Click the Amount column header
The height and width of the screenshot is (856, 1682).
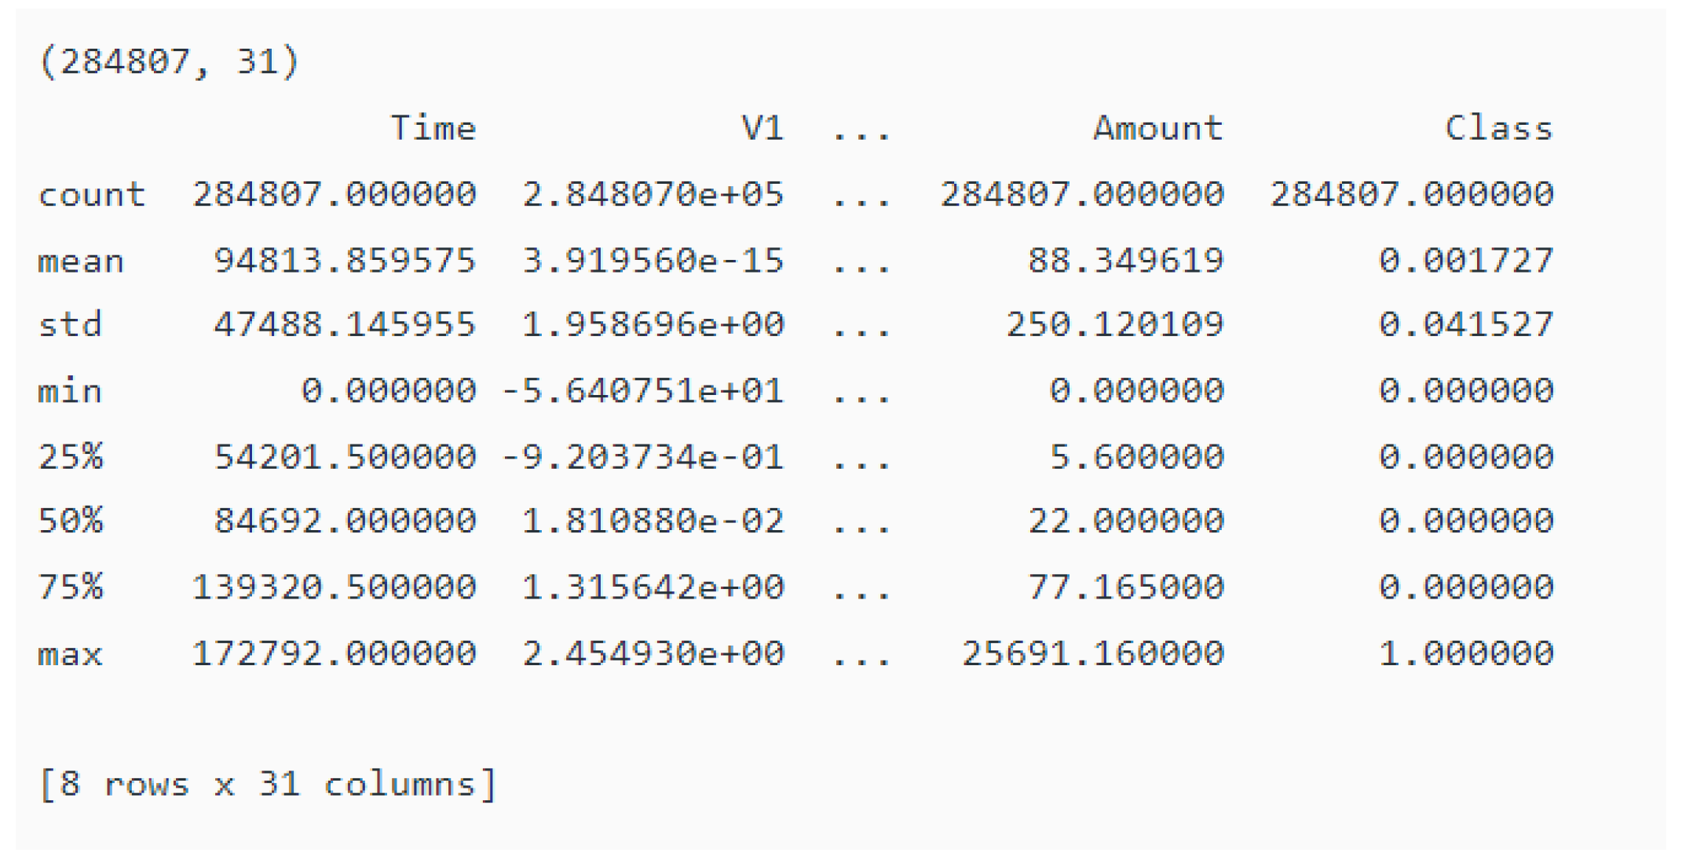1157,128
